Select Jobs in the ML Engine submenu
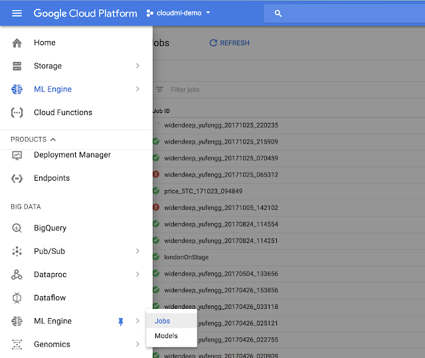The height and width of the screenshot is (358, 425). tap(171, 321)
